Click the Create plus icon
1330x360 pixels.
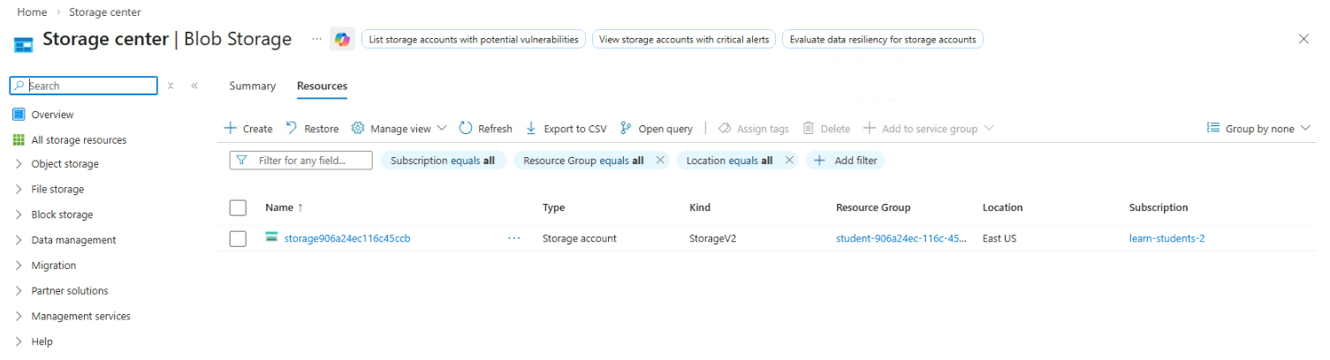coord(231,128)
